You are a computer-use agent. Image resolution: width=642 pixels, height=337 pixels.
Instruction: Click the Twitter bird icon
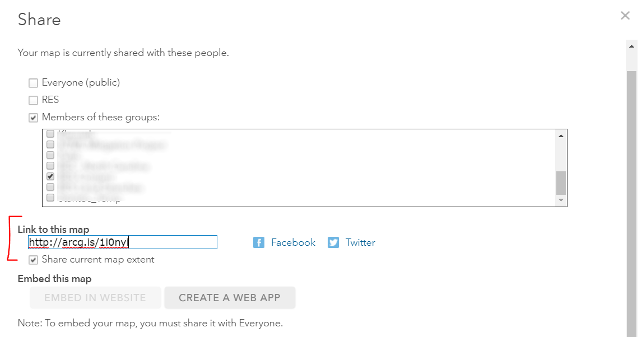333,242
